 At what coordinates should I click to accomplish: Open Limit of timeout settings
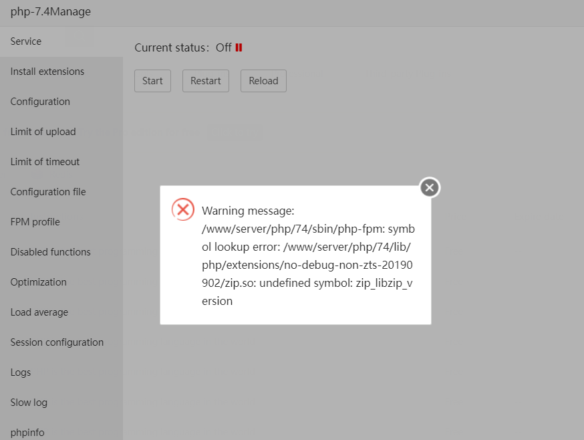click(x=45, y=162)
